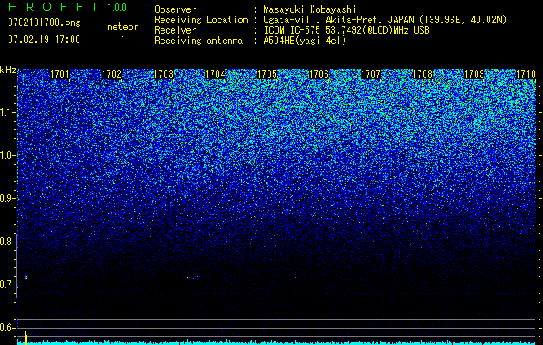Screen dimensions: 543x345
Task: Click the HROFFT 1.0.0 title text
Action: (x=67, y=7)
